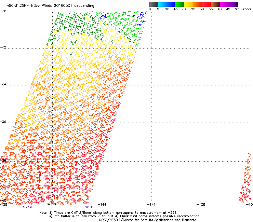Click the '-147' longitude axis label

(52, 205)
